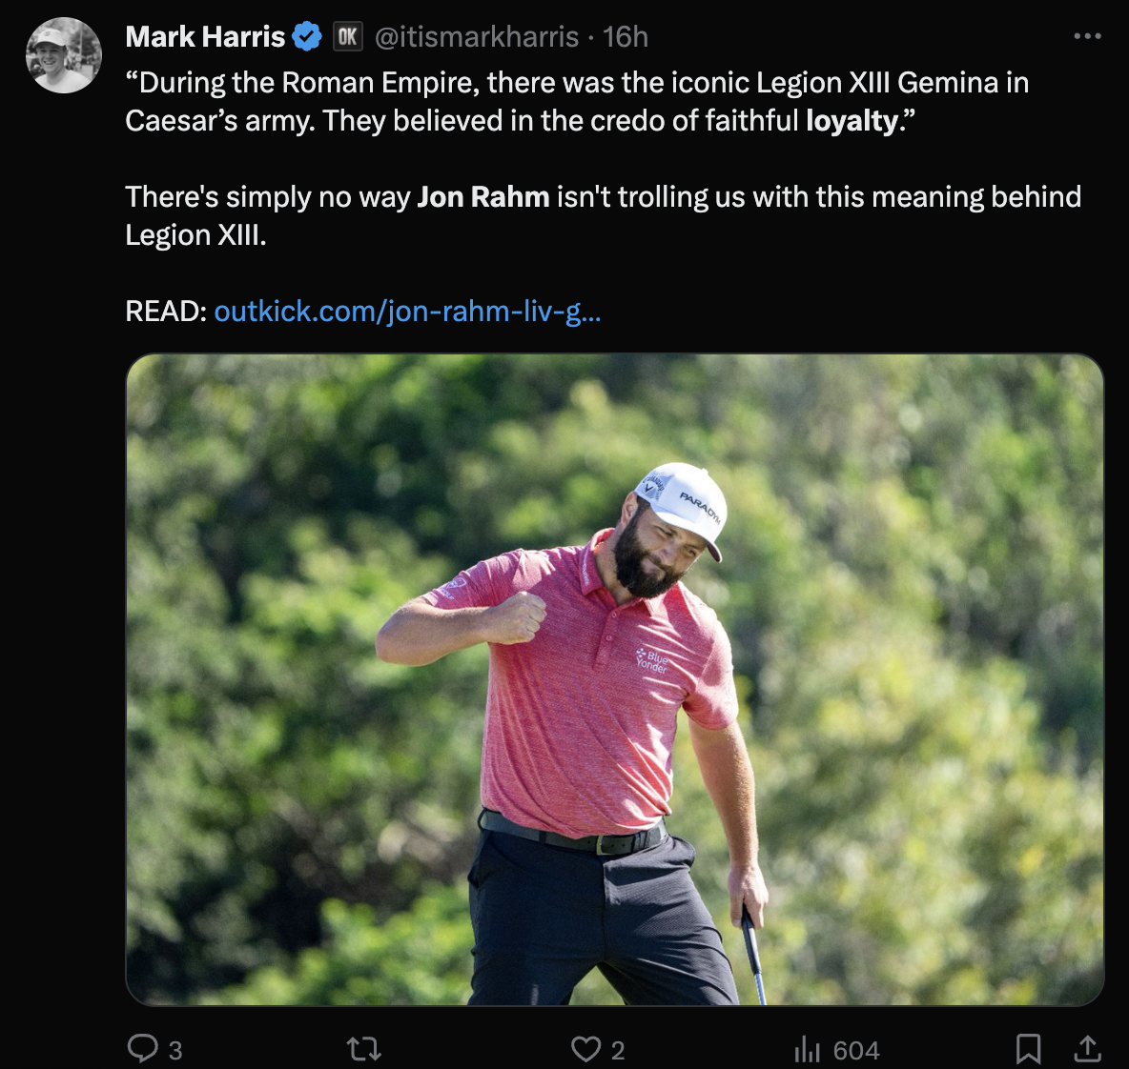
Task: Click the reply speech bubble icon
Action: (142, 1048)
